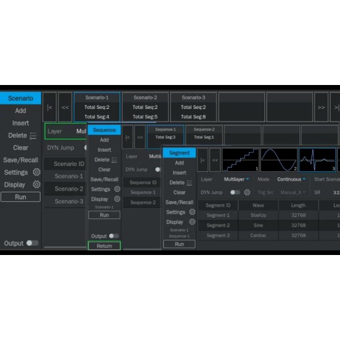The width and height of the screenshot is (340, 340).
Task: Page forward scenarios with >> button
Action: pyautogui.click(x=321, y=108)
